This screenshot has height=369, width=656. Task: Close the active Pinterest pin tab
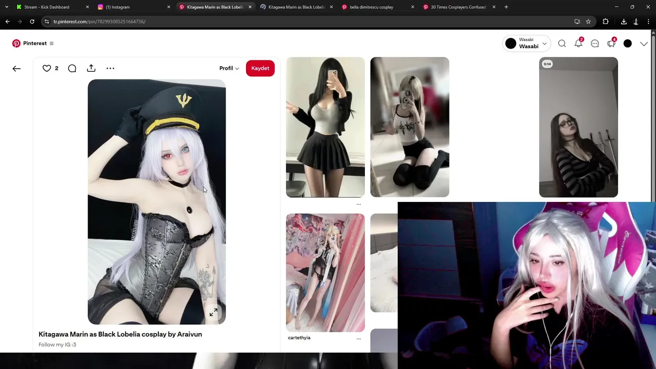click(250, 7)
